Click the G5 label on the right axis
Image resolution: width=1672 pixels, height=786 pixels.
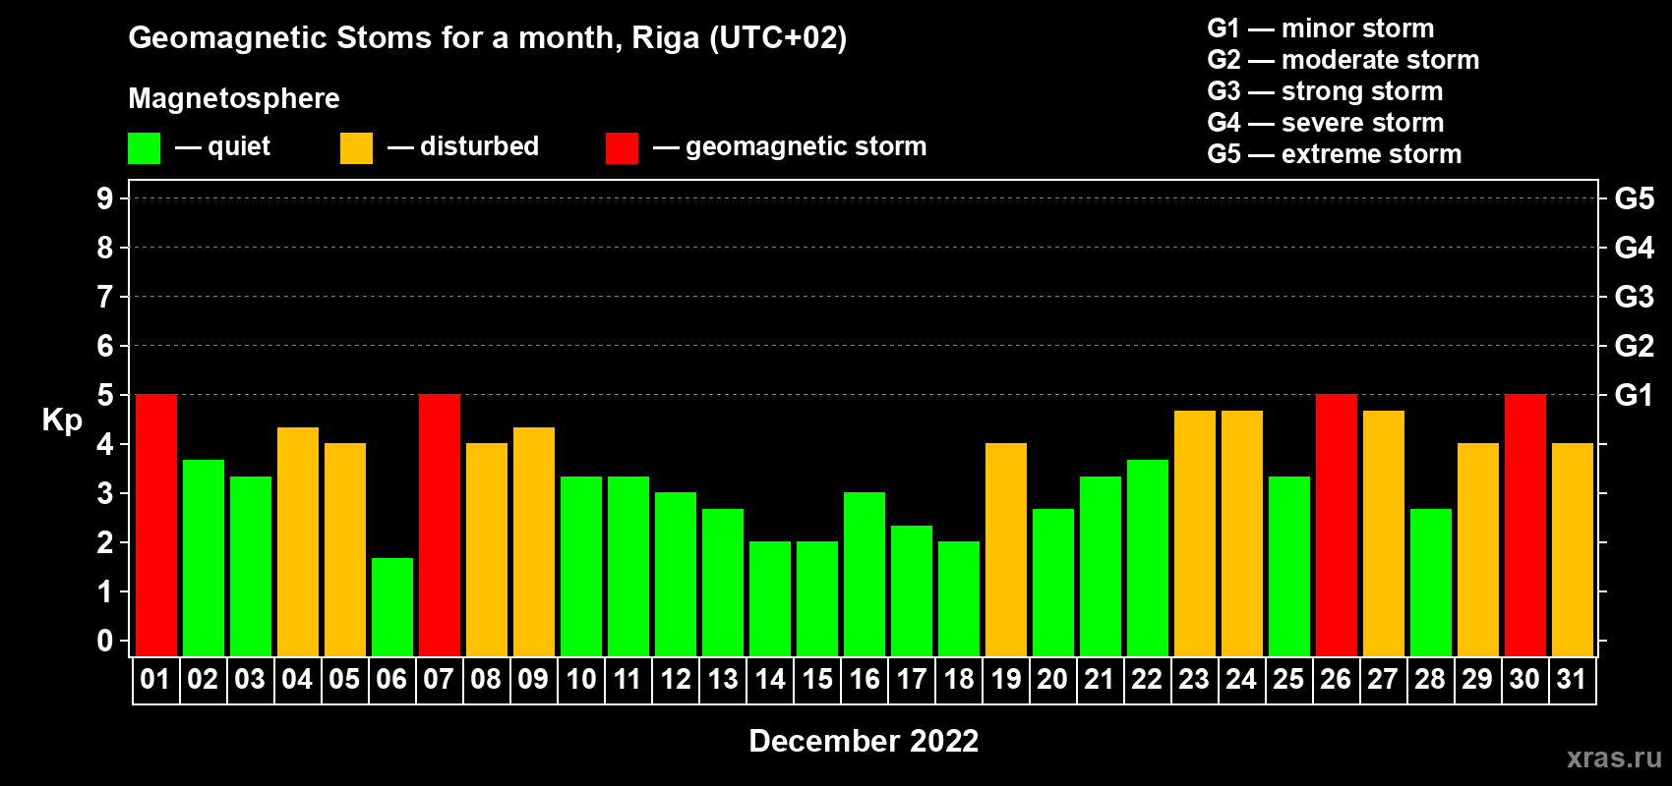click(1635, 198)
